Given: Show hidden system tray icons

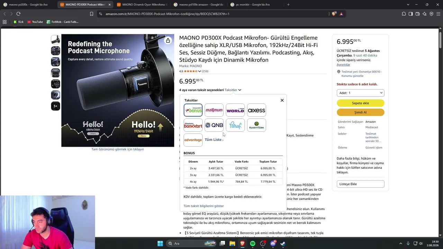Looking at the screenshot, I should tap(401, 243).
